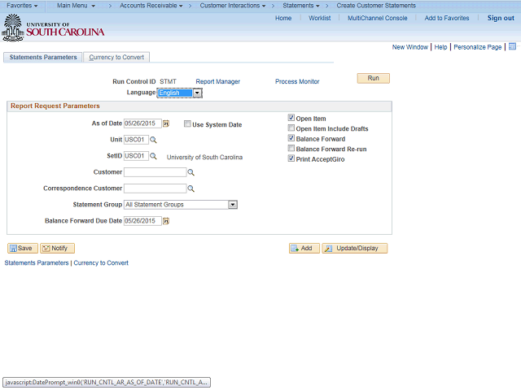Click the bottom Statements Parameters link
The height and width of the screenshot is (390, 521).
click(37, 263)
